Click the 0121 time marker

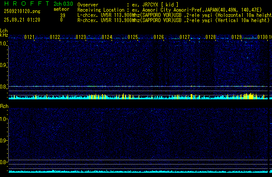point(29,37)
